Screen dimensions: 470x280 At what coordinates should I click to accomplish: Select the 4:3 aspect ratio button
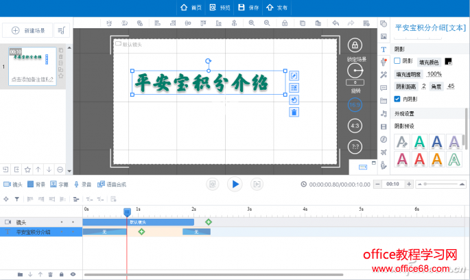click(355, 126)
